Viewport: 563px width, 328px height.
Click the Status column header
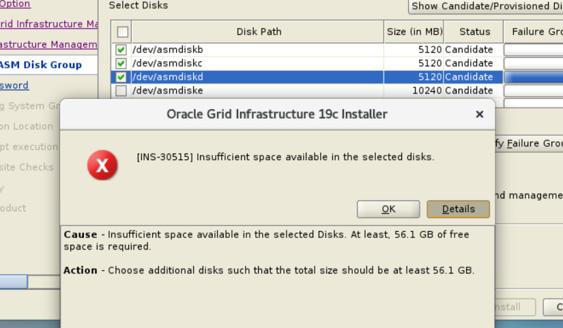(x=474, y=31)
